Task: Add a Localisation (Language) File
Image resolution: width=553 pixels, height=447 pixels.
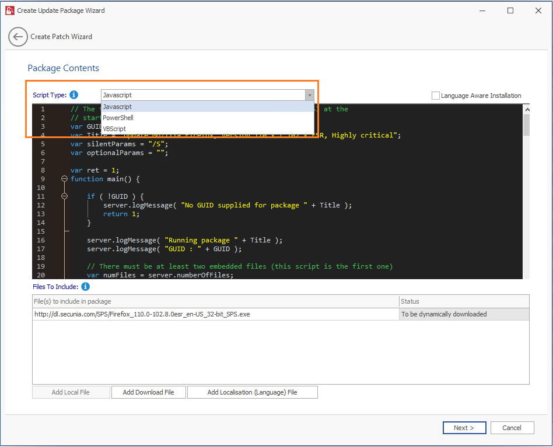Action: (x=252, y=392)
